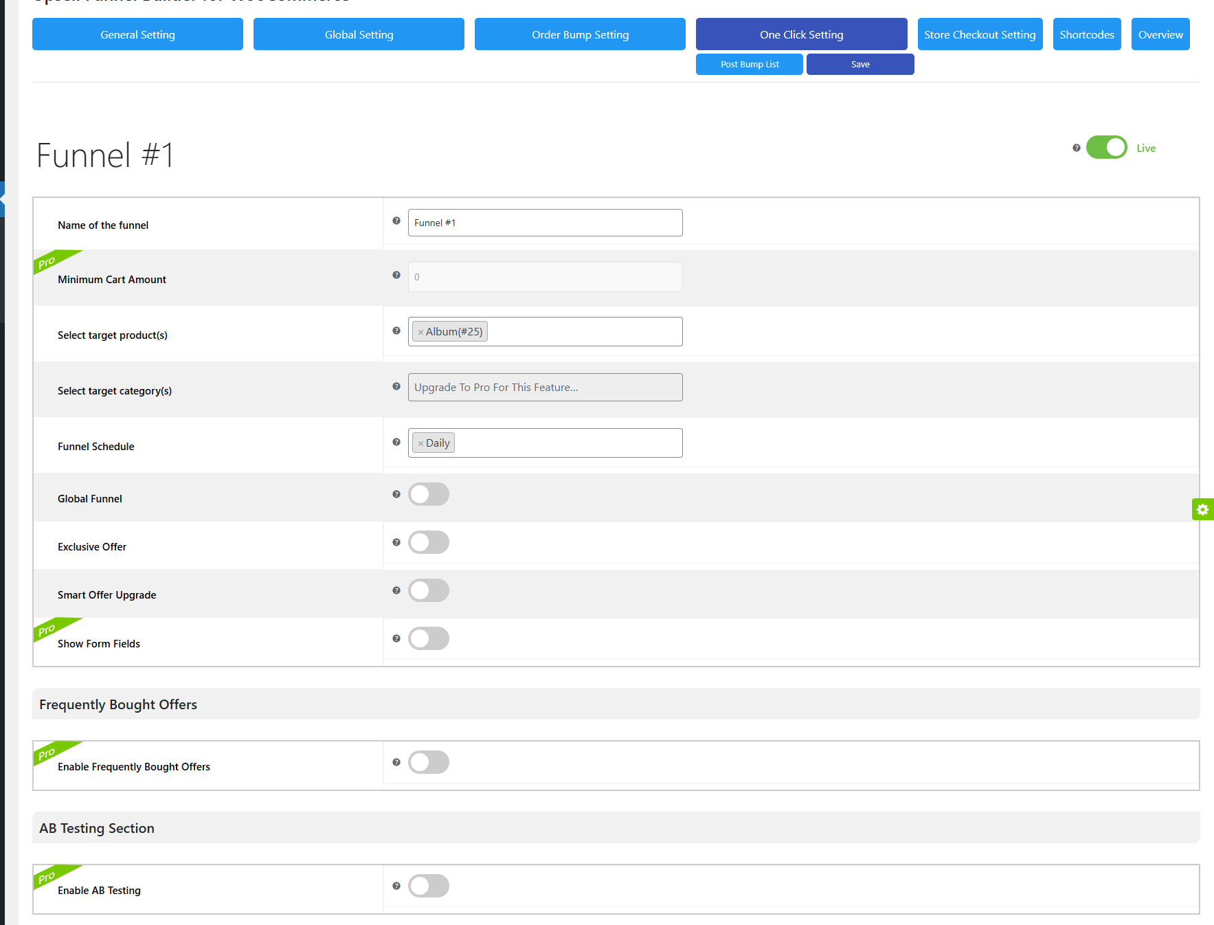This screenshot has height=925, width=1214.
Task: Toggle the Show Form Fields switch
Action: 429,638
